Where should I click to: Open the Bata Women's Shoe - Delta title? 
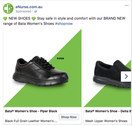coord(108,111)
